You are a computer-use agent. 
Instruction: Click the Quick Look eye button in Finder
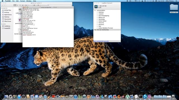click(x=34, y=5)
